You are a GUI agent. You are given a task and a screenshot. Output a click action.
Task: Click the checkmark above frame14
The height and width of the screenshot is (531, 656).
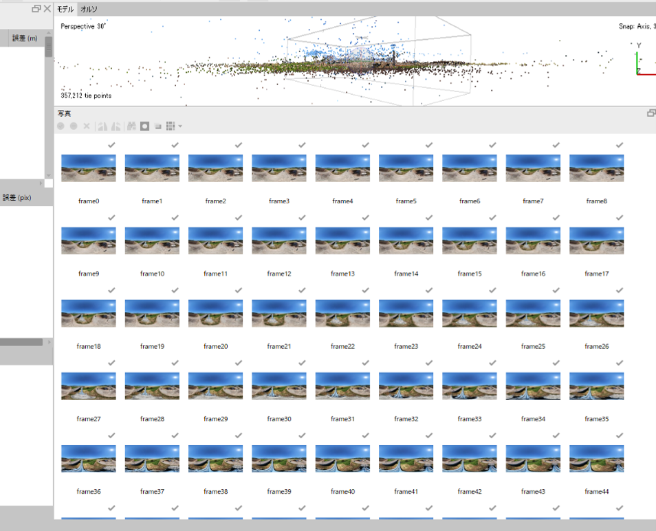pos(429,218)
